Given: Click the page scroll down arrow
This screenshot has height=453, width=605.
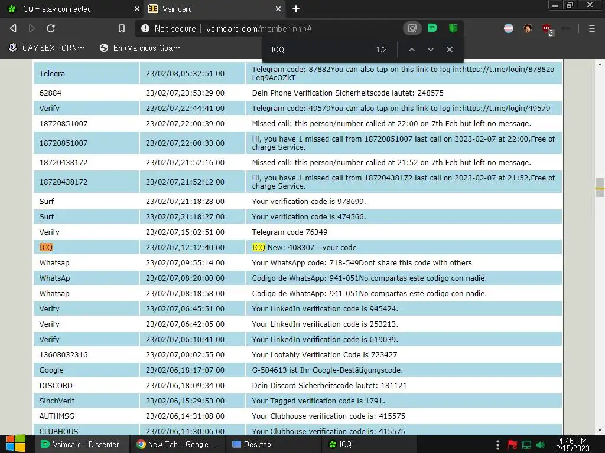Looking at the screenshot, I should (600, 430).
